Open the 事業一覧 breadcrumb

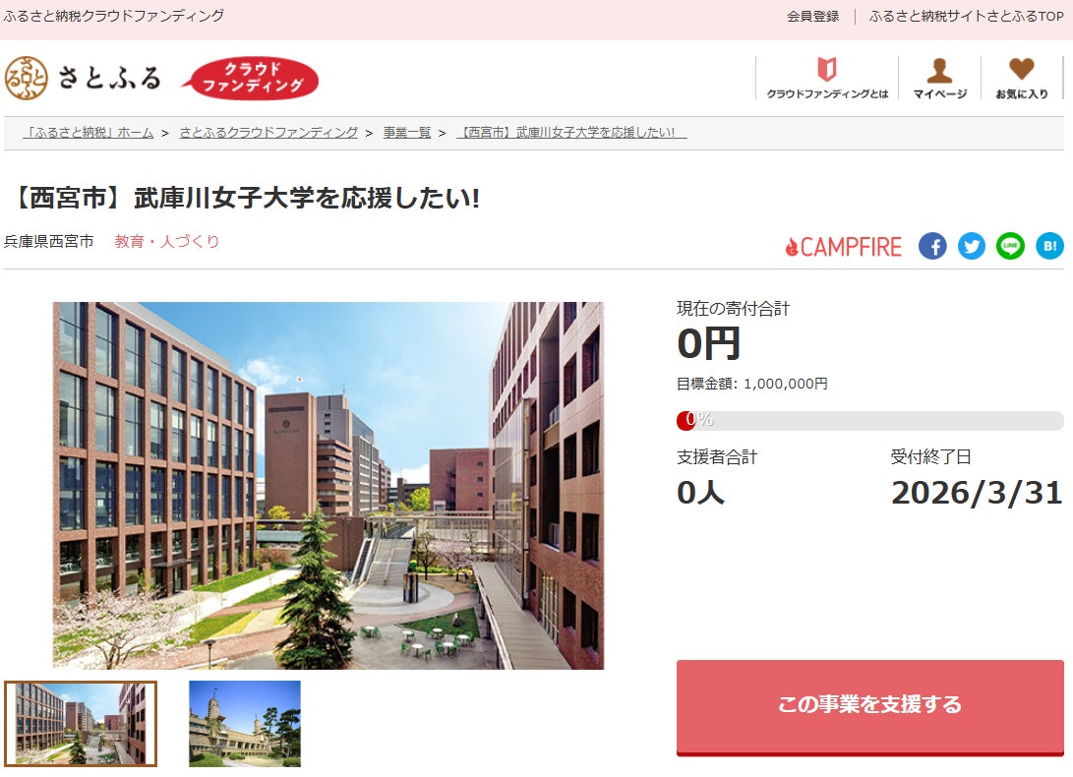coord(407,133)
